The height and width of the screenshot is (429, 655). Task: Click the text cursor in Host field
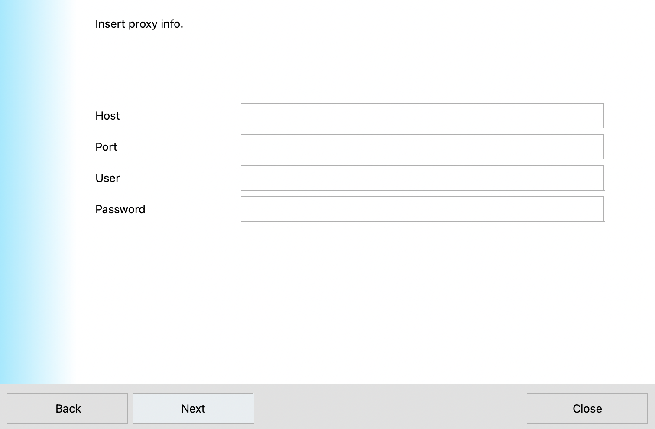243,116
